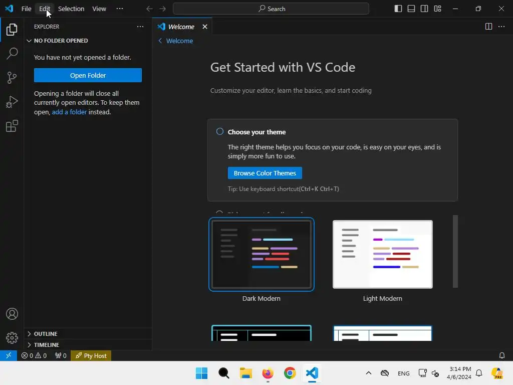Open File Explorer from taskbar

pos(245,373)
